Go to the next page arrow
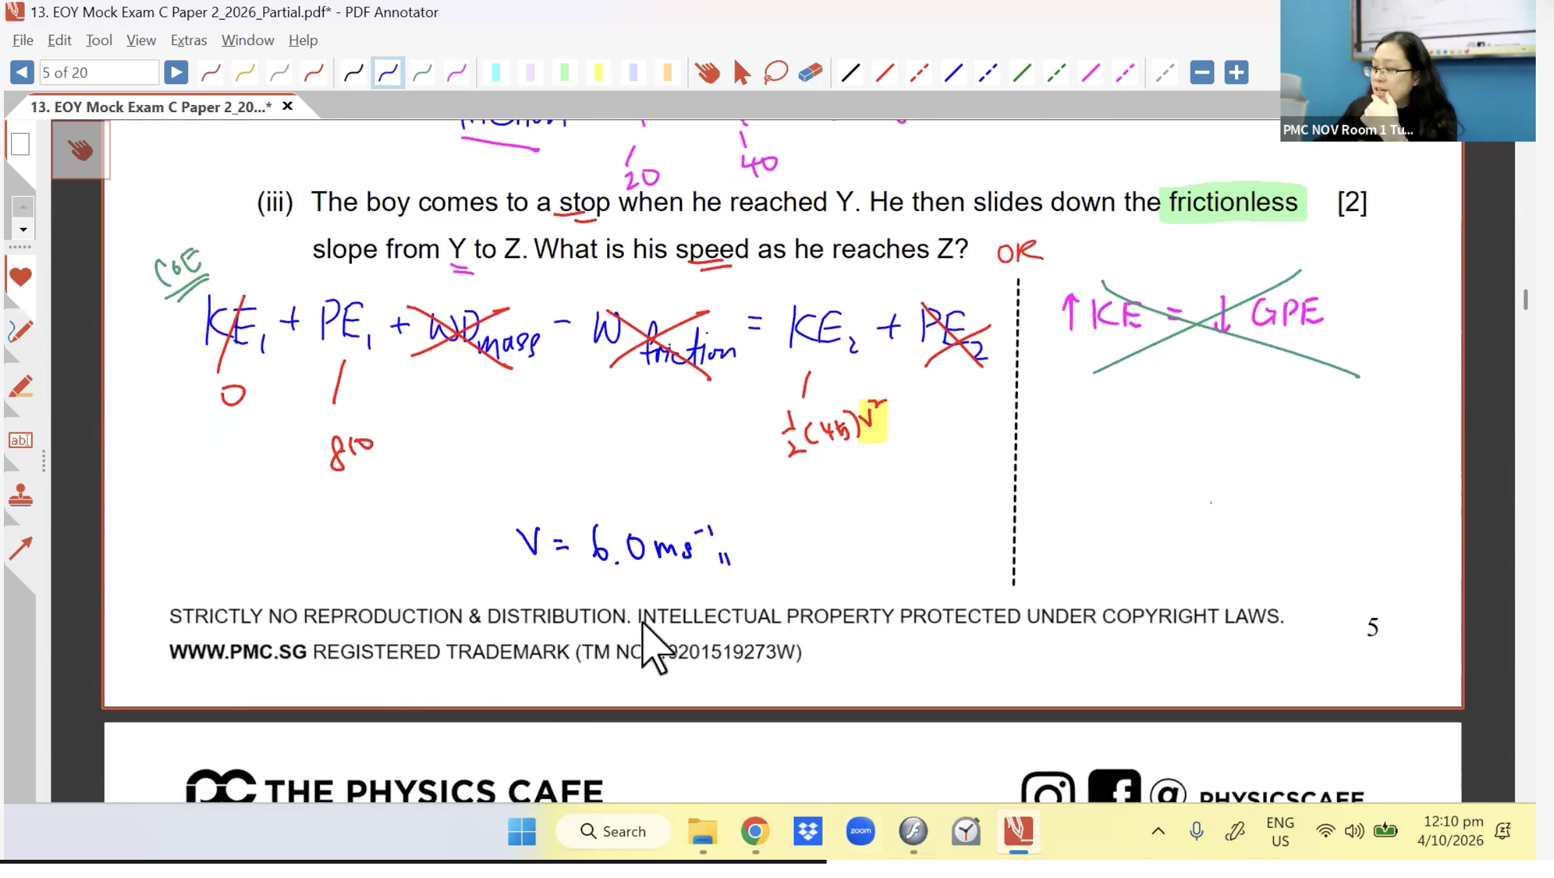Image resolution: width=1554 pixels, height=878 pixels. [x=176, y=72]
